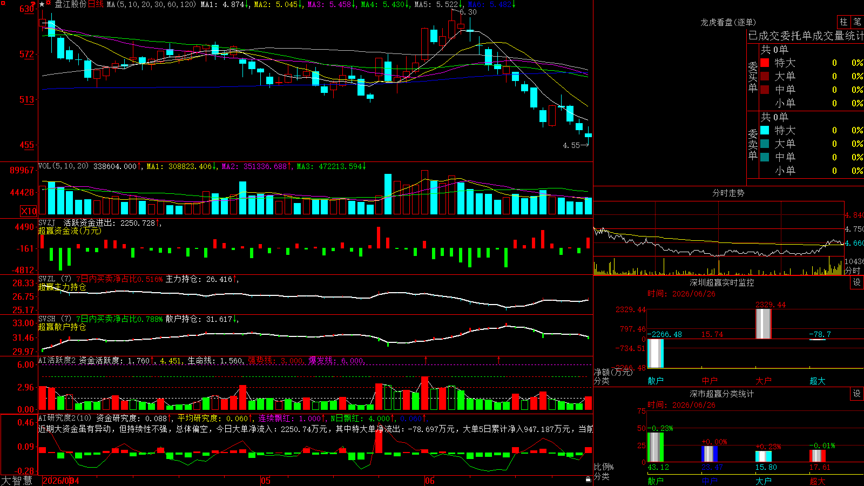Click the yellow 超赢资金流(万元) label

[70, 231]
